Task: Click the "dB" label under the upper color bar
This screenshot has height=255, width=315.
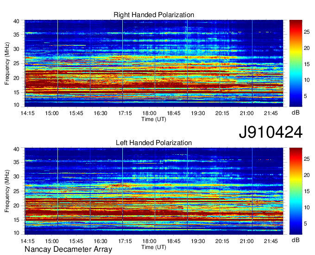Action: (296, 113)
